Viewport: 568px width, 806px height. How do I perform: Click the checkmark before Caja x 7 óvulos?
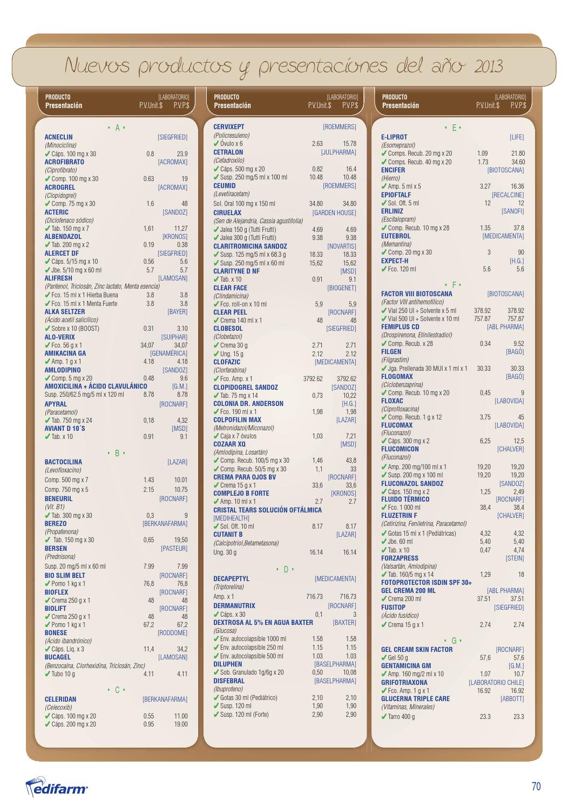[x=217, y=436]
